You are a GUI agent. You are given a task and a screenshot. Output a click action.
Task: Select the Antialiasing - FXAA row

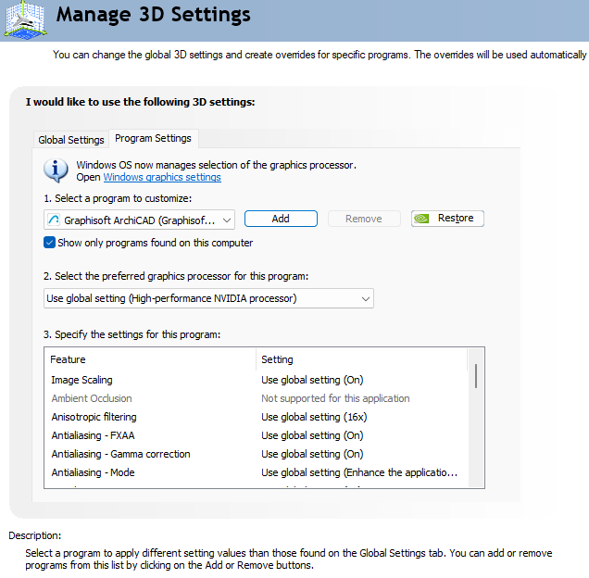tap(257, 435)
